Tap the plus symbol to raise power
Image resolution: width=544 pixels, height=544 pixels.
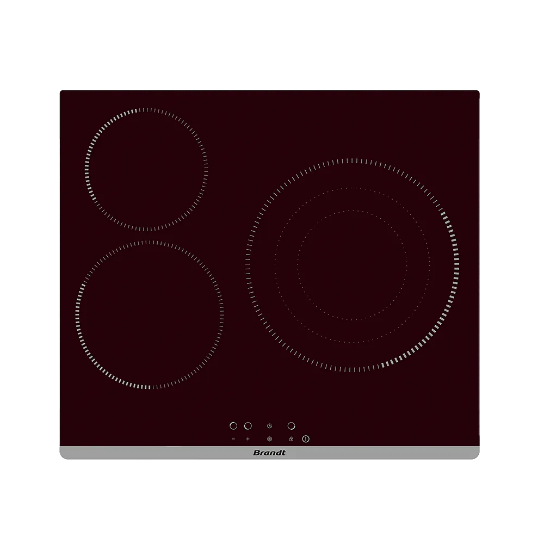tap(248, 439)
